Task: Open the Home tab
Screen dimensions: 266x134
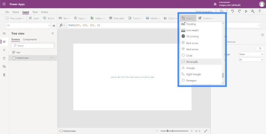Action: tap(16, 12)
